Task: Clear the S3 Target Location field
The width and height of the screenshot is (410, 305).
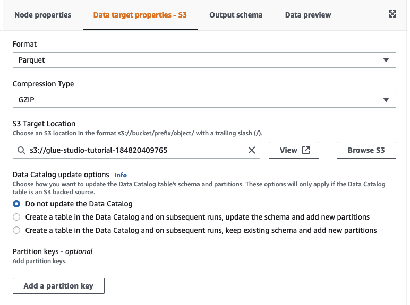Action: (252, 150)
